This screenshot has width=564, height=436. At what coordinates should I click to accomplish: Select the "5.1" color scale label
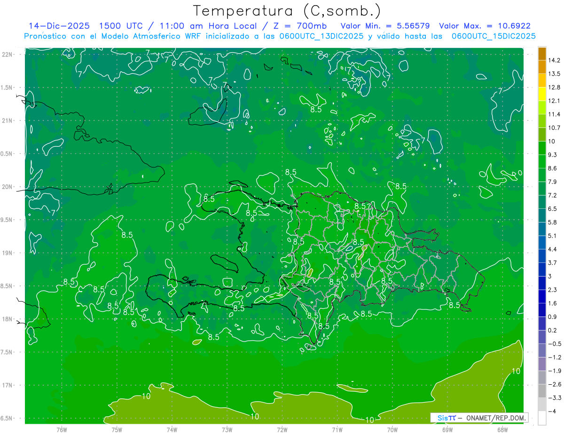click(x=553, y=236)
